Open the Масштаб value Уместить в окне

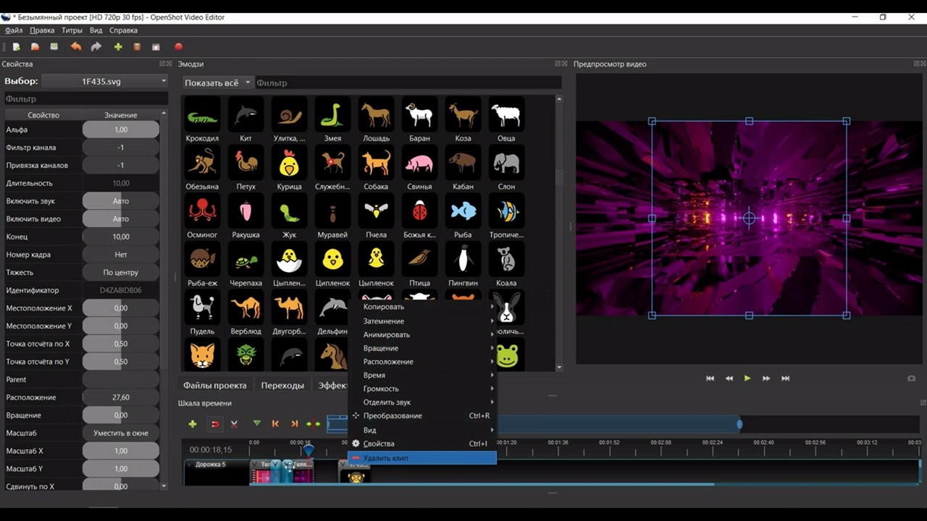(x=121, y=433)
